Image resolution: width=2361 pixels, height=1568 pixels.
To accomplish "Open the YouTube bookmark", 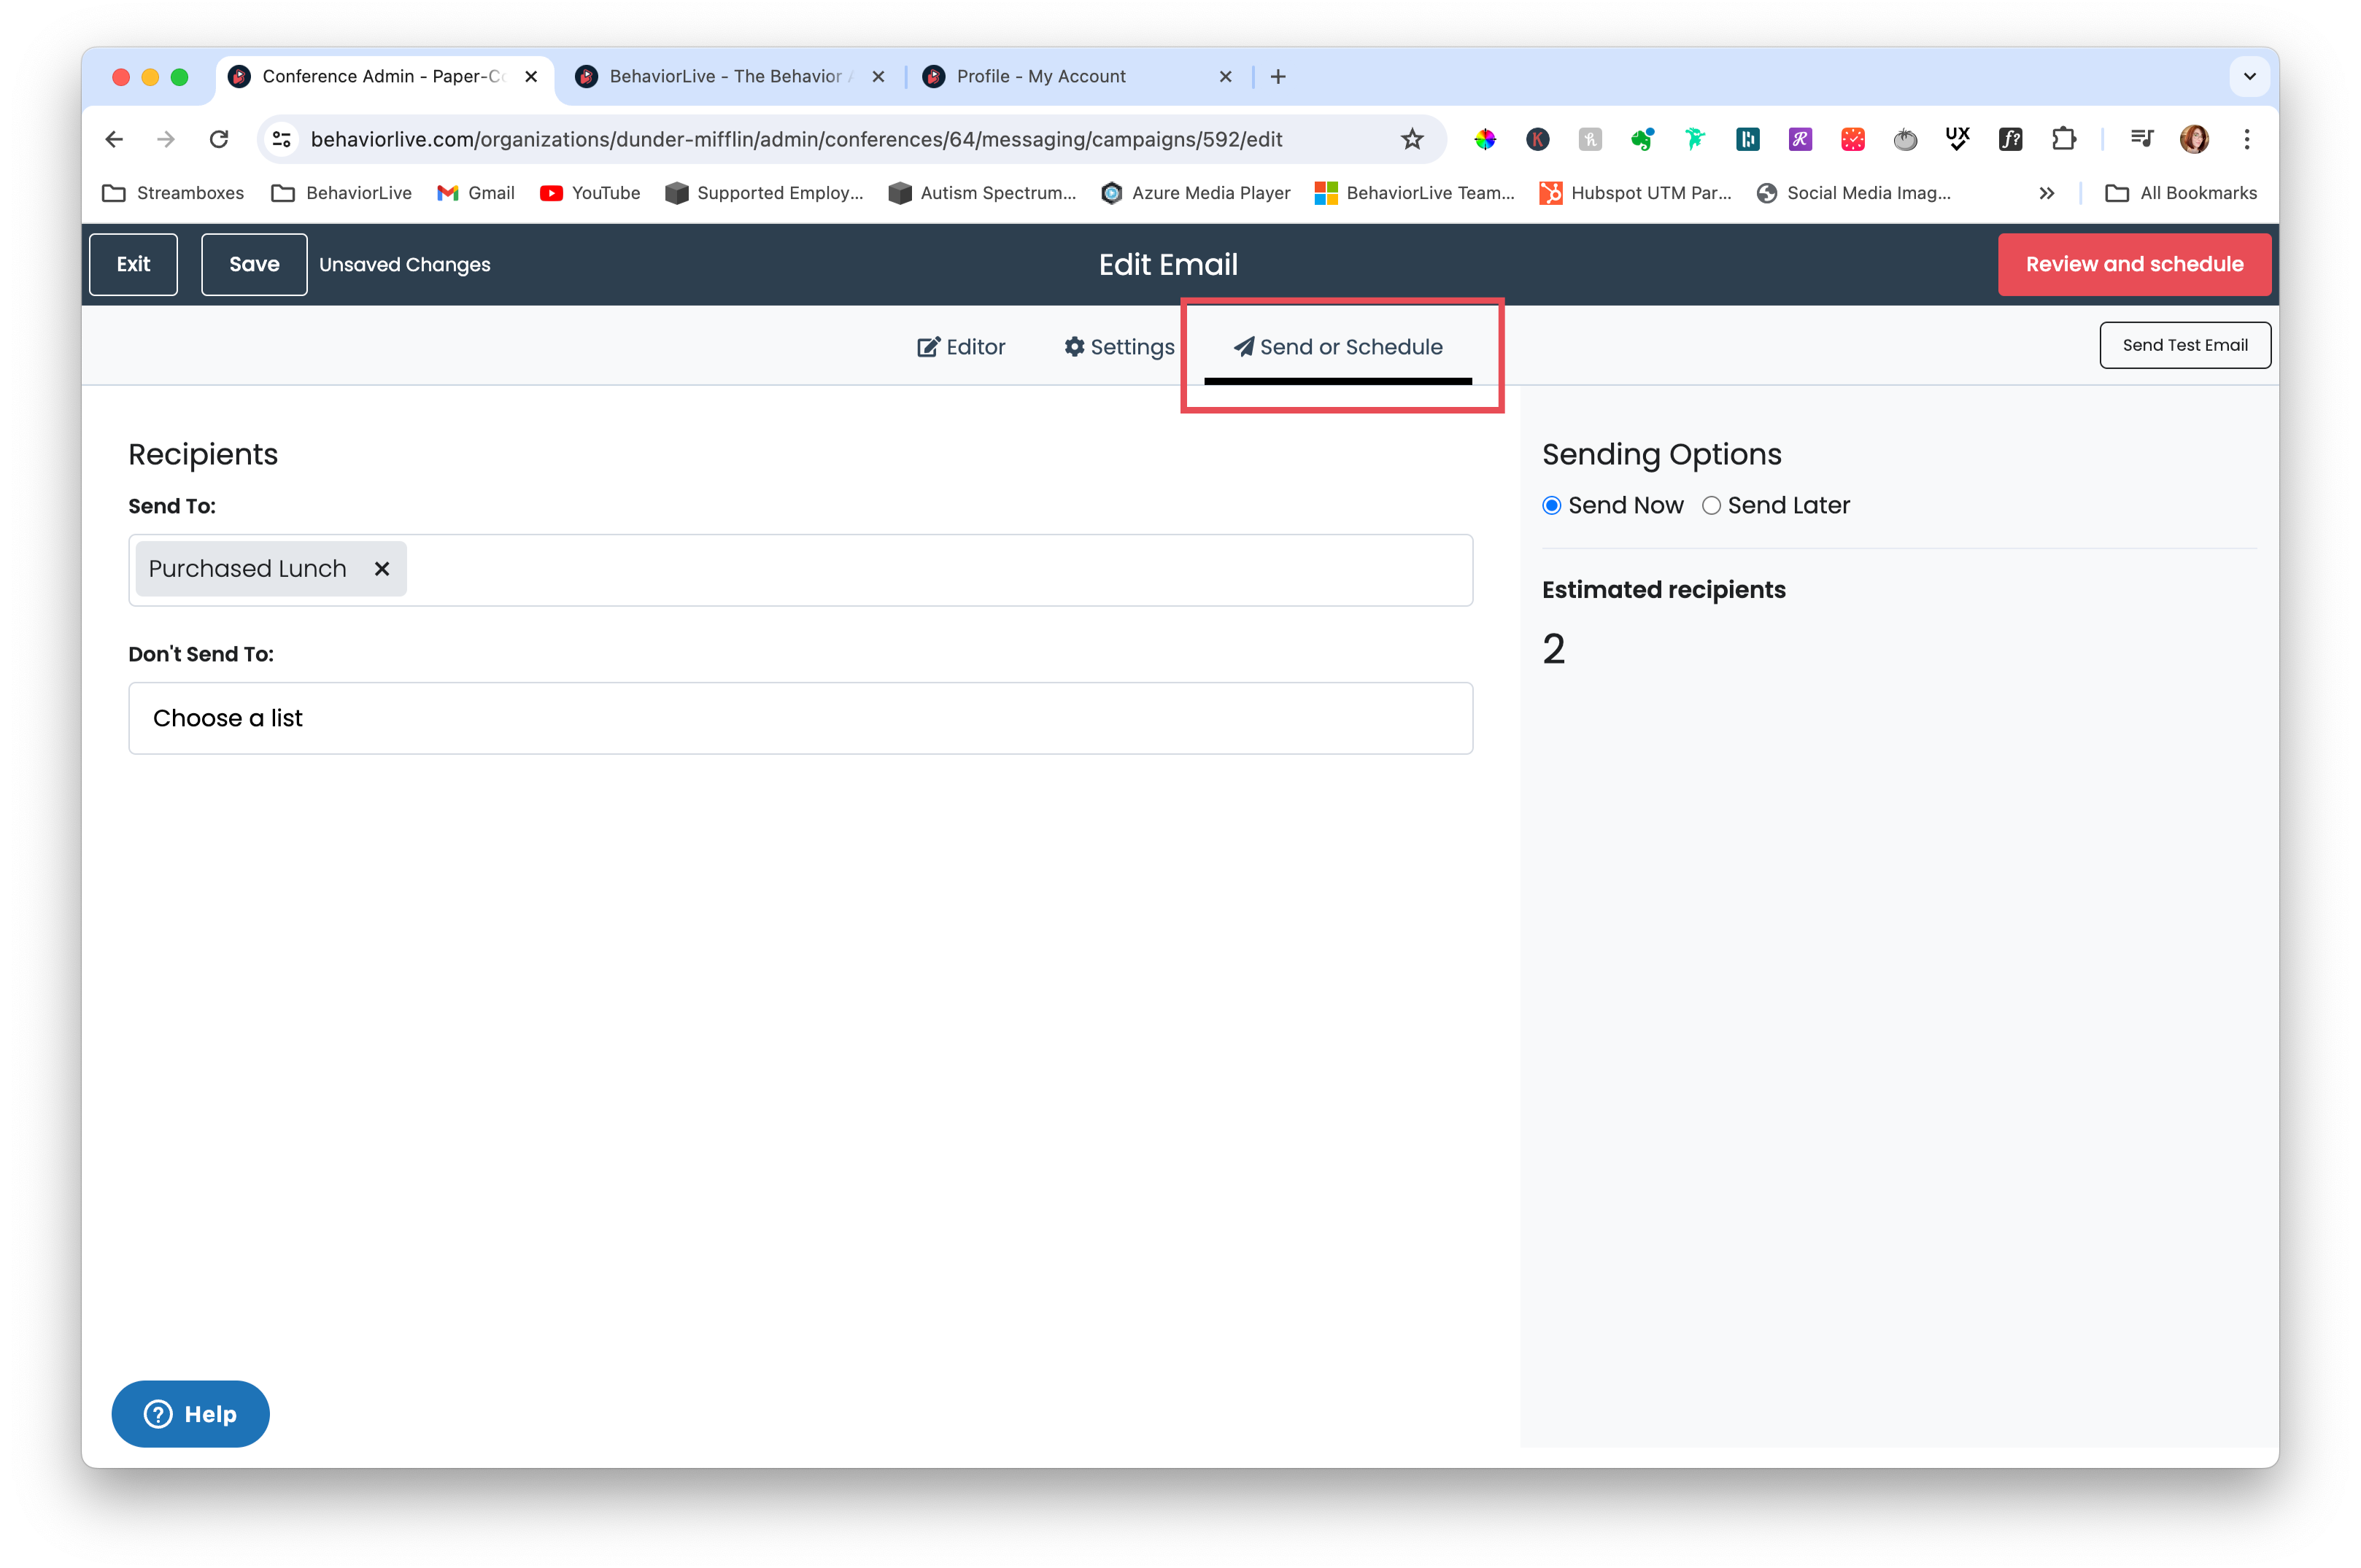I will point(590,193).
